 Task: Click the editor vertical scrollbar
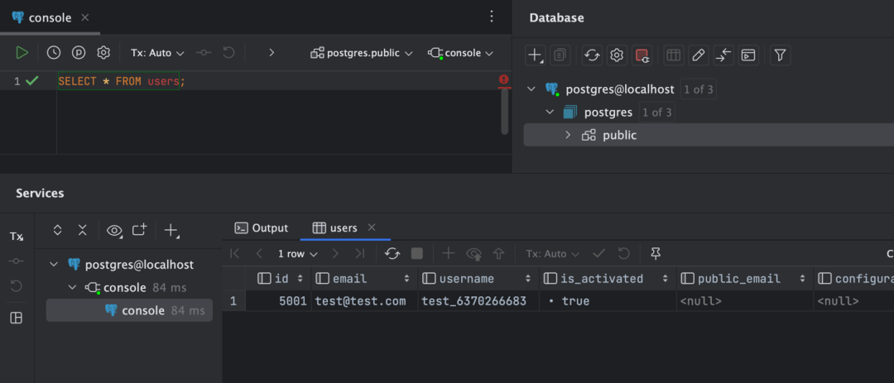pos(505,112)
